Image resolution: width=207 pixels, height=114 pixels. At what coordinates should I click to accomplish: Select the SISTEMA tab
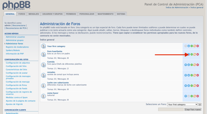click(121, 14)
